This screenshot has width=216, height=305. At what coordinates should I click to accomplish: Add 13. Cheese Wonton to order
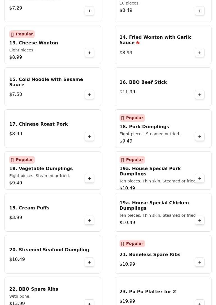[89, 53]
